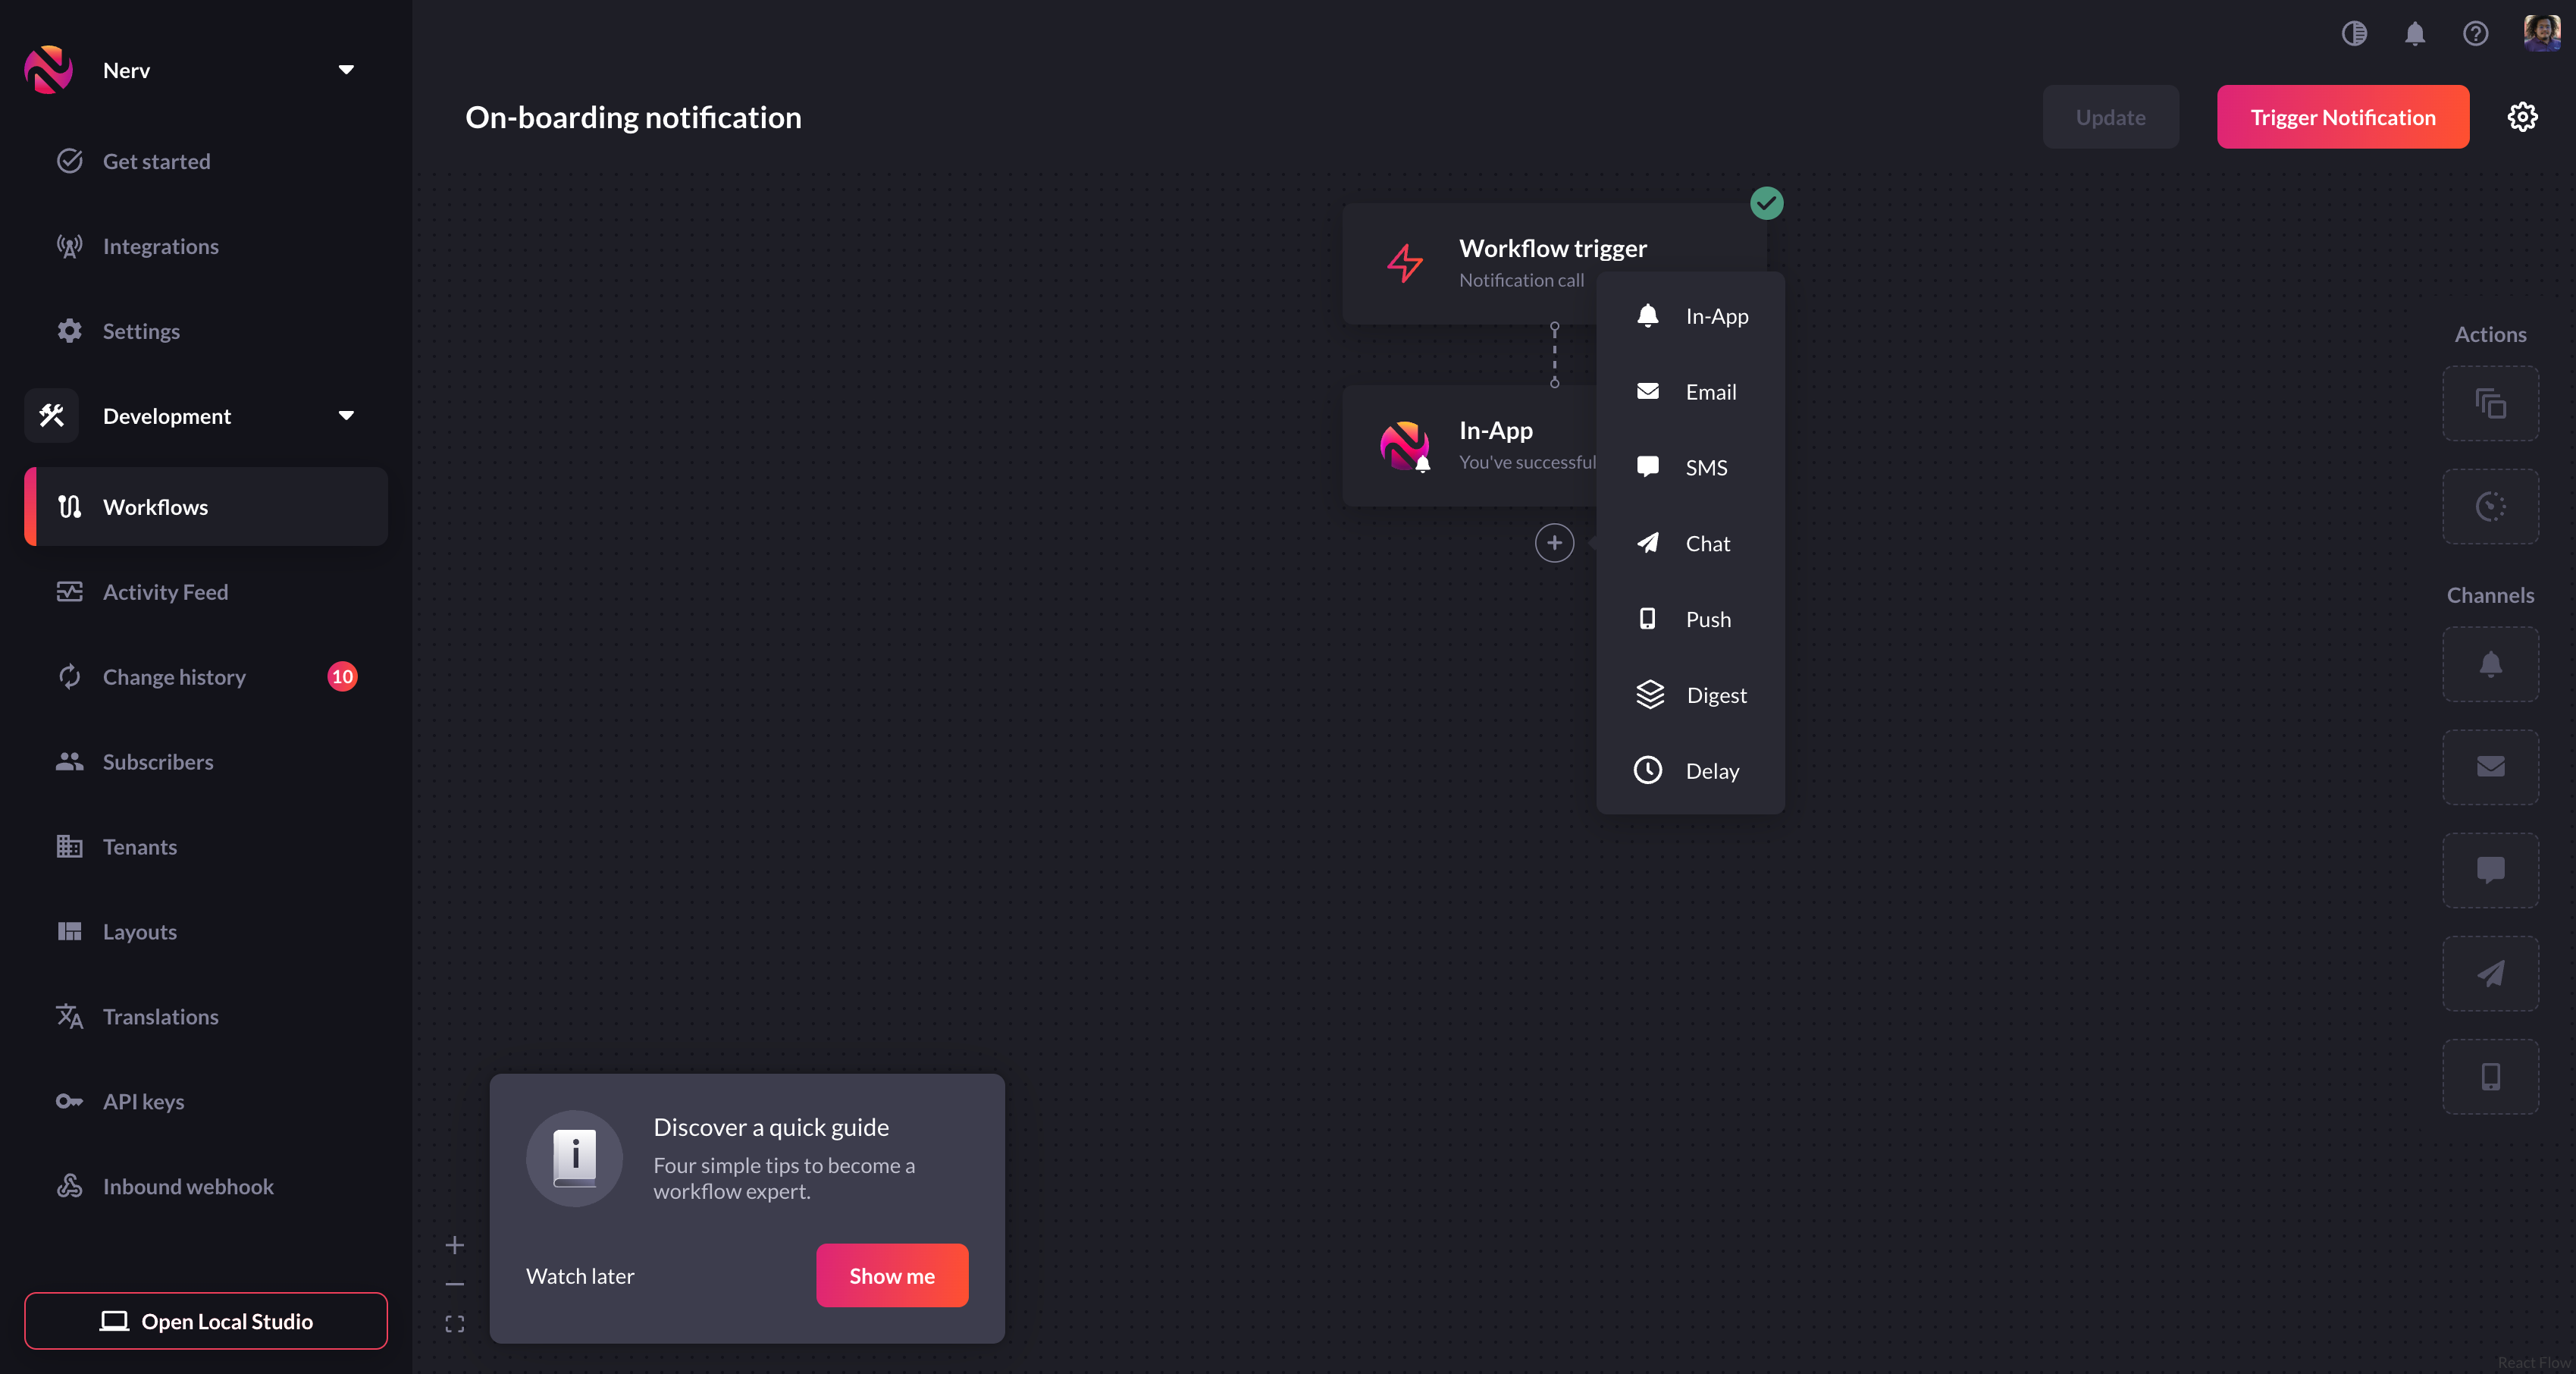Click the Watch later link
Viewport: 2576px width, 1374px height.
[x=580, y=1276]
